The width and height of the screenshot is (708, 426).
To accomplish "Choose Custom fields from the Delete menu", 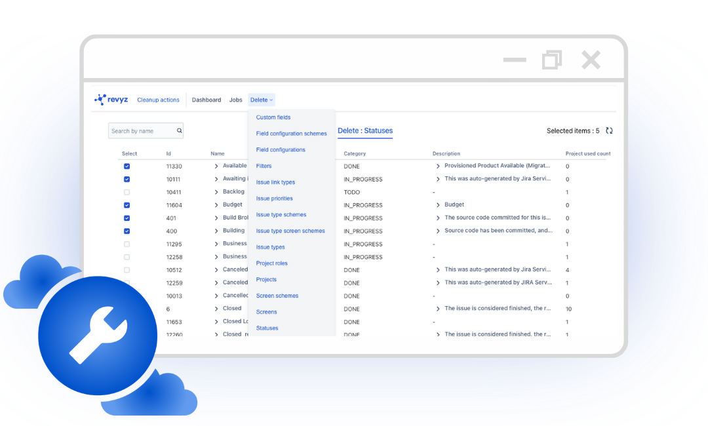I will [x=273, y=117].
